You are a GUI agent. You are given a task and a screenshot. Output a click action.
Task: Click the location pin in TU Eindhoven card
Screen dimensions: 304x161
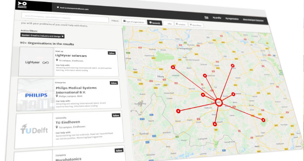pyautogui.click(x=57, y=127)
